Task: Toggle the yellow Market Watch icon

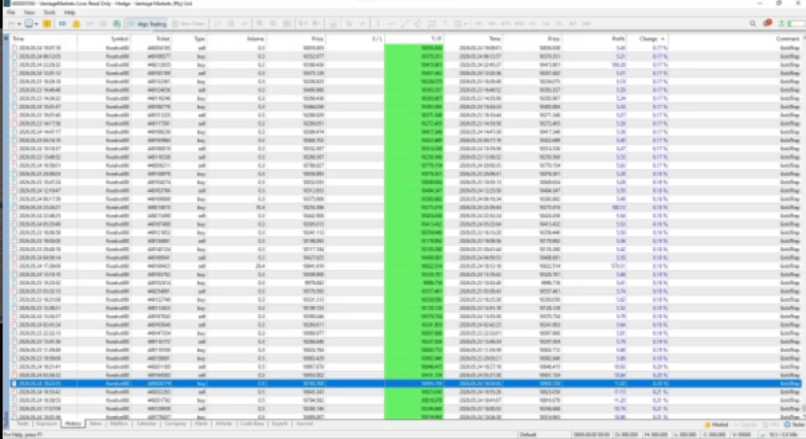Action: (x=46, y=24)
